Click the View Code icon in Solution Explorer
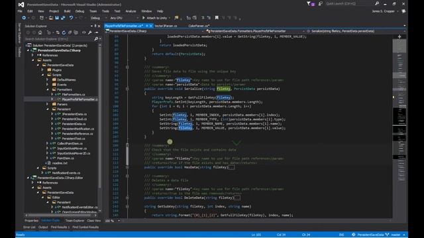The image size is (424, 238). (84, 32)
